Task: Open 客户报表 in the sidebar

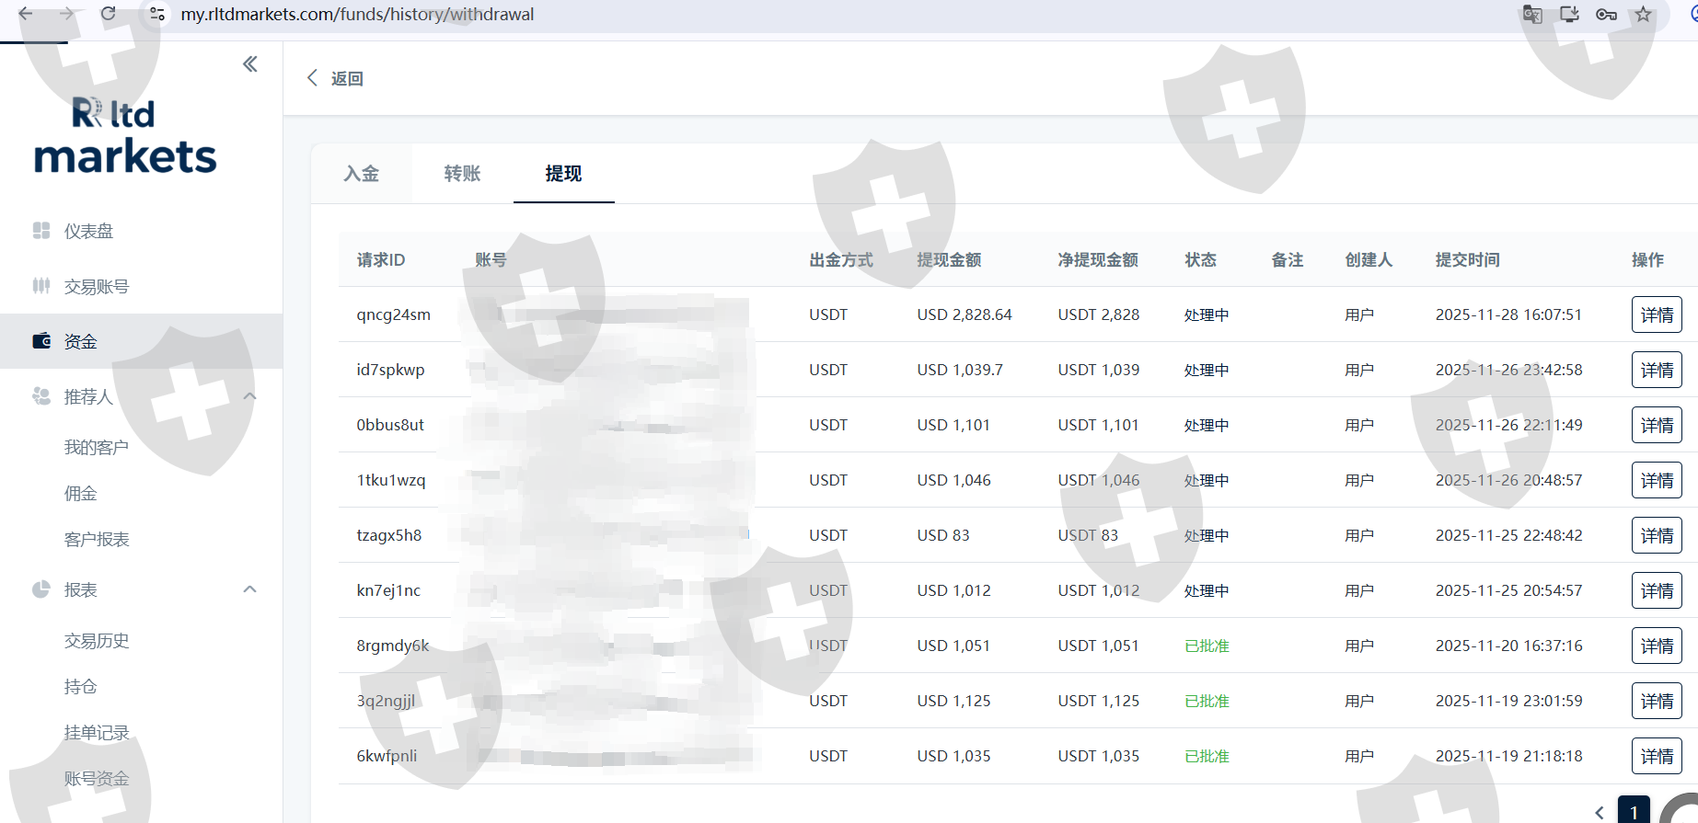Action: point(97,539)
